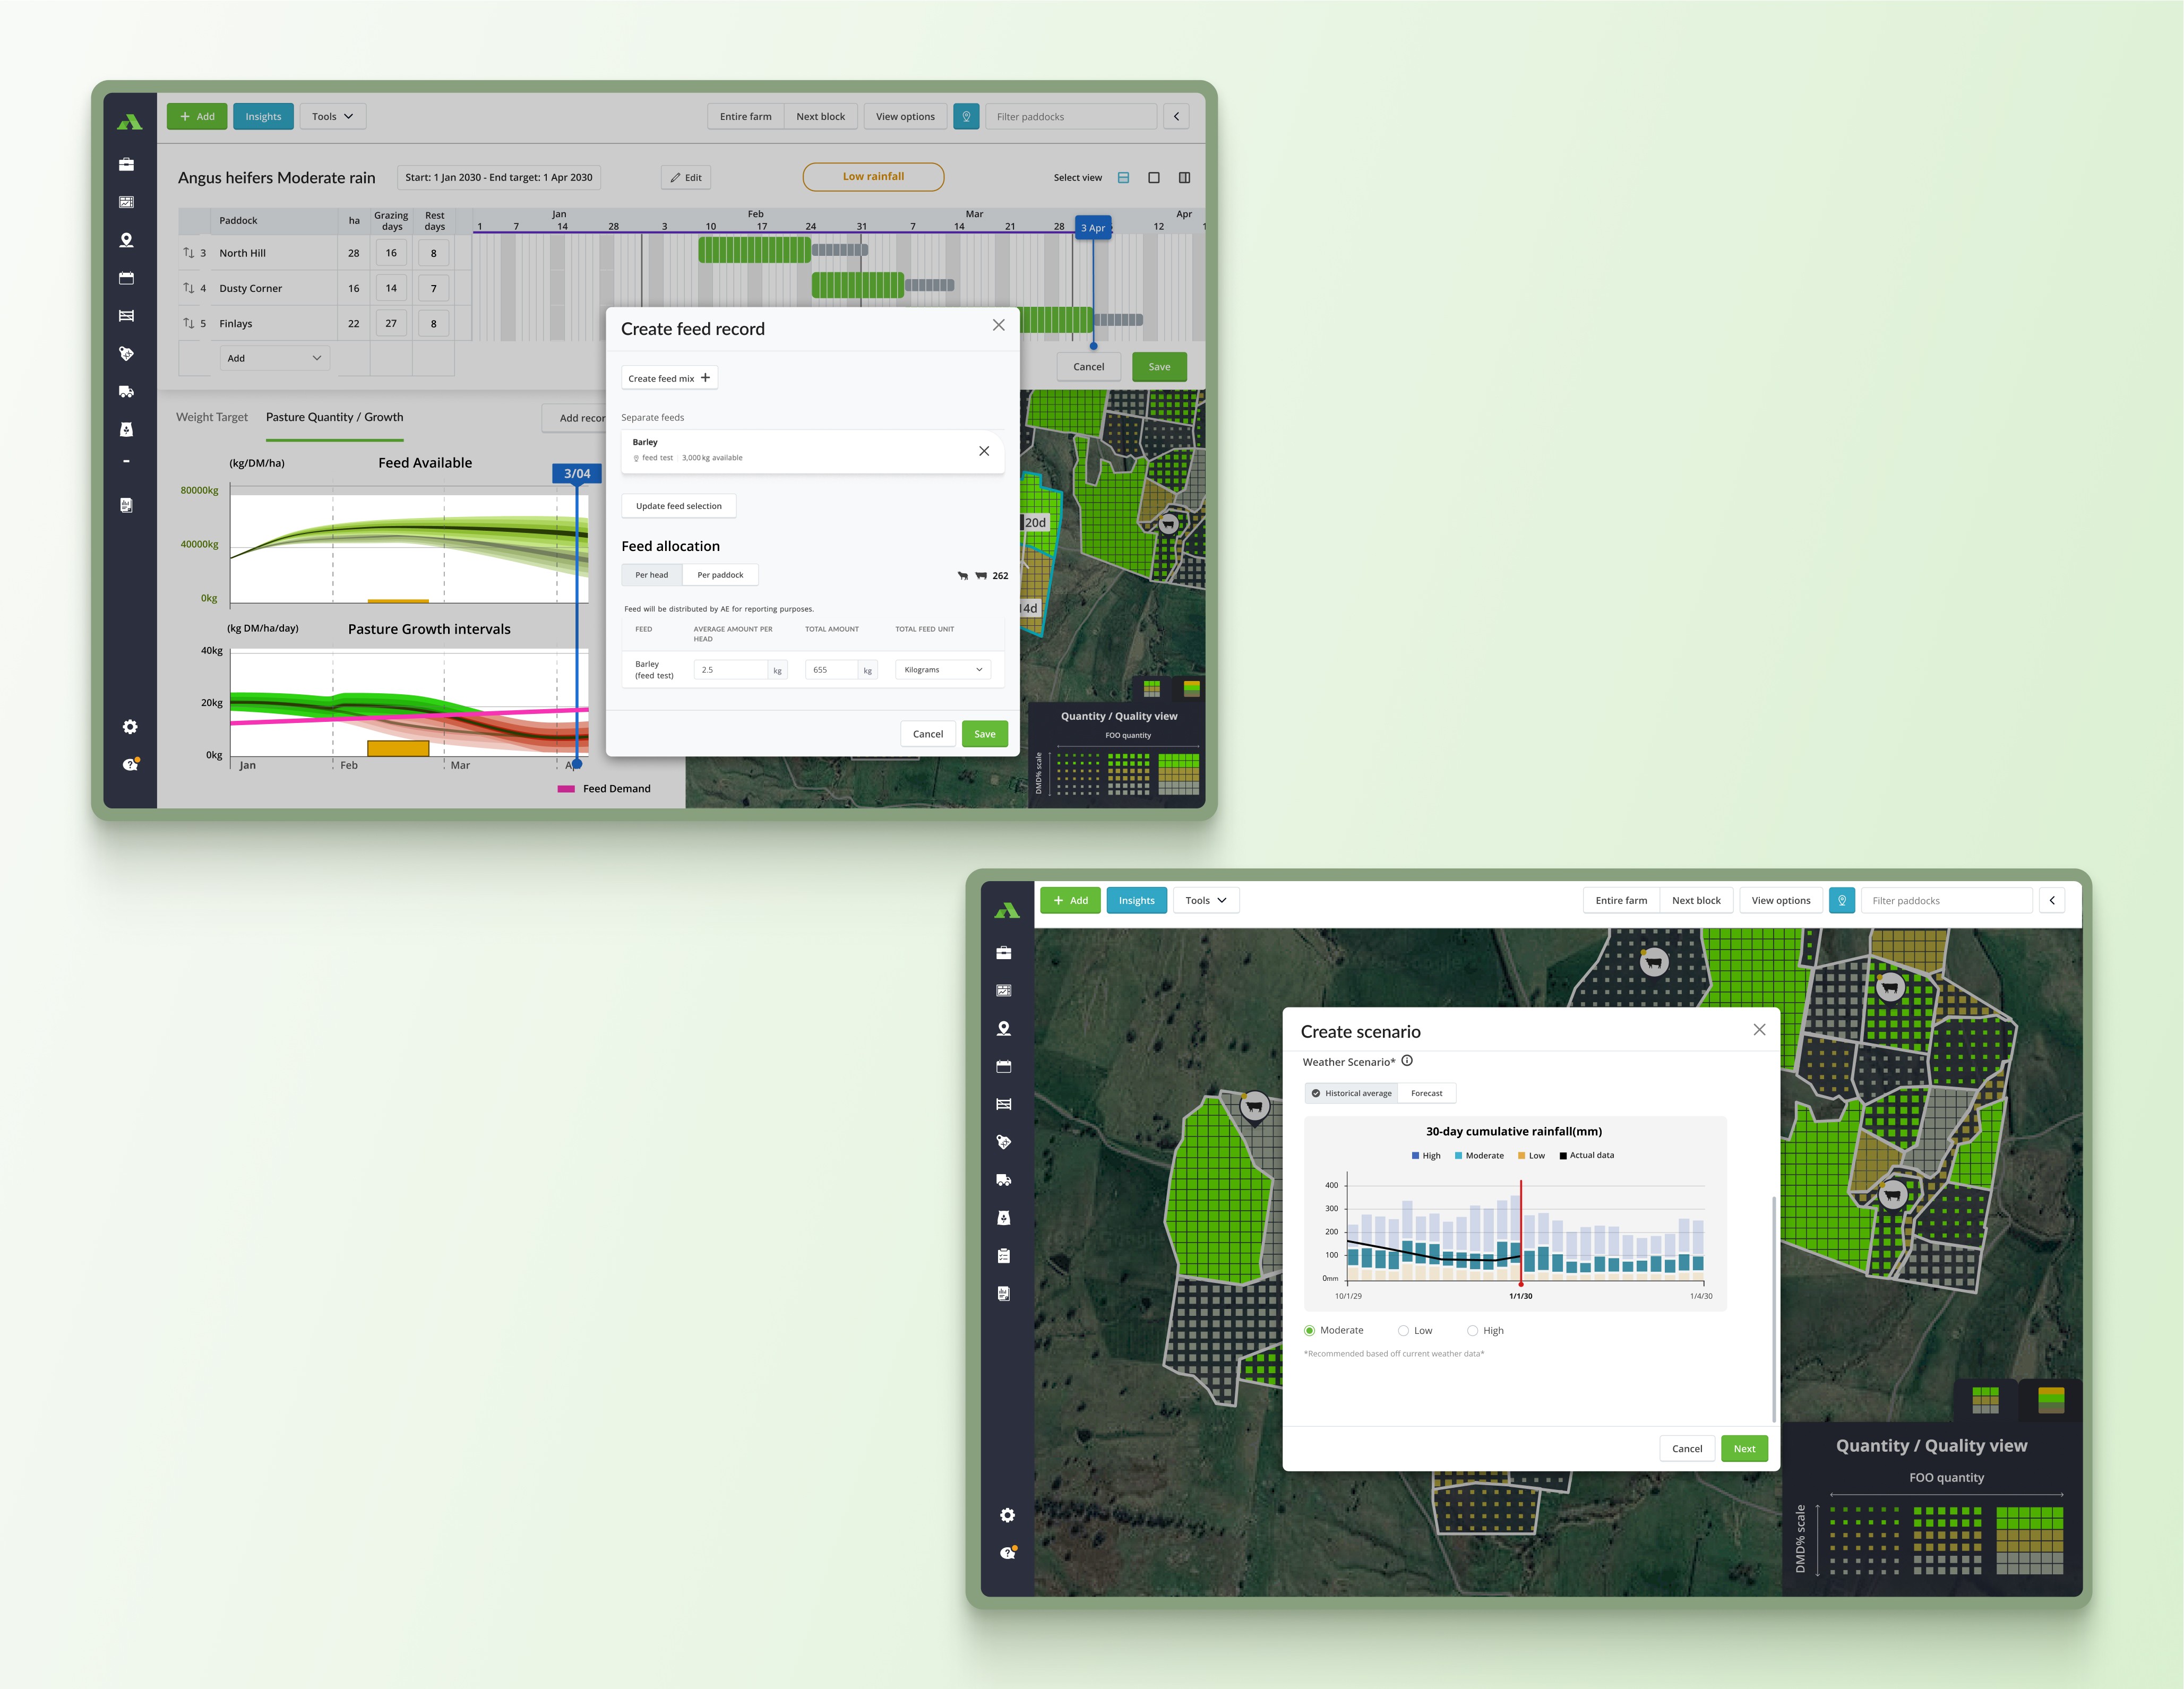Switch feed allocation to Per paddock
This screenshot has width=2184, height=1689.
tap(720, 575)
